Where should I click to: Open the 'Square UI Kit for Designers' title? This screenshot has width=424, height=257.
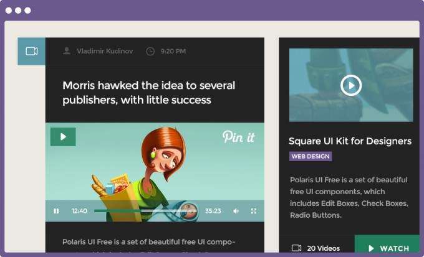(x=350, y=141)
